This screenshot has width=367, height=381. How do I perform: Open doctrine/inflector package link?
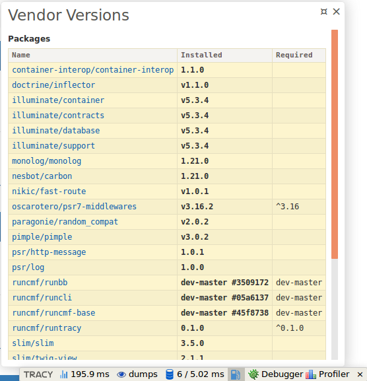[x=53, y=85]
